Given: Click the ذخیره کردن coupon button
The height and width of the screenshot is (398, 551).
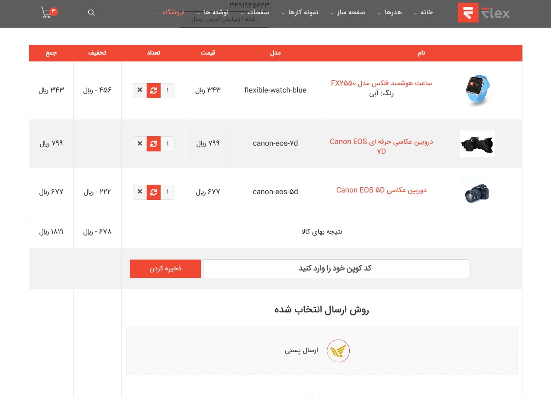Looking at the screenshot, I should coord(165,269).
